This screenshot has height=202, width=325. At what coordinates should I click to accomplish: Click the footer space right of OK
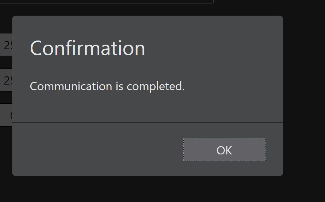tap(274, 149)
